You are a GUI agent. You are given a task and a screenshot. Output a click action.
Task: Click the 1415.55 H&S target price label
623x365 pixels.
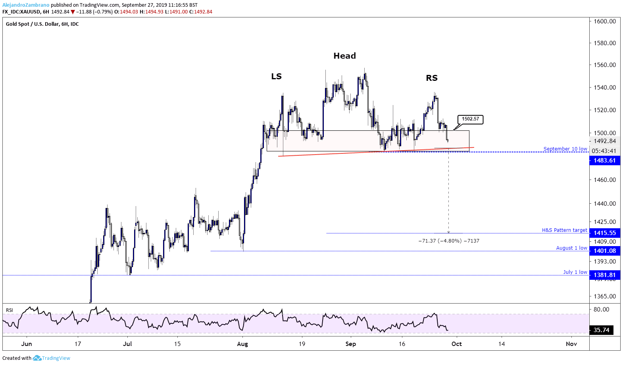[x=605, y=233]
